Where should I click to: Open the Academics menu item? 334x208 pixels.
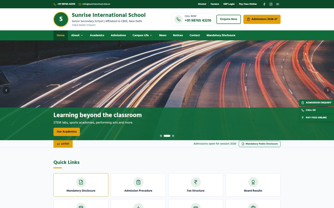pyautogui.click(x=97, y=35)
